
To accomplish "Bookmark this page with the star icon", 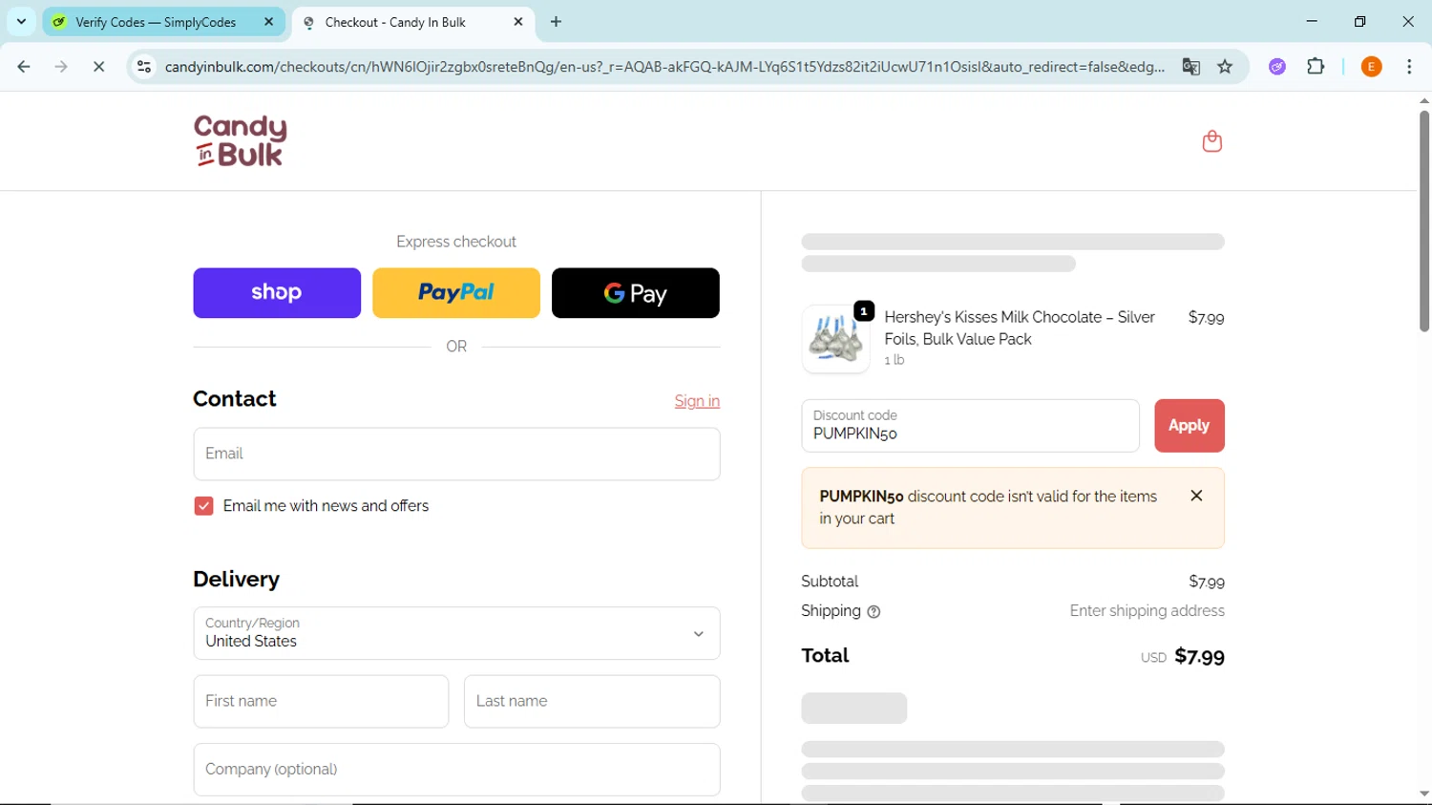I will click(x=1225, y=67).
